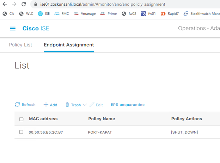The width and height of the screenshot is (220, 163).
Task: Click the PORT-KAPAT policy name cell
Action: 100,132
